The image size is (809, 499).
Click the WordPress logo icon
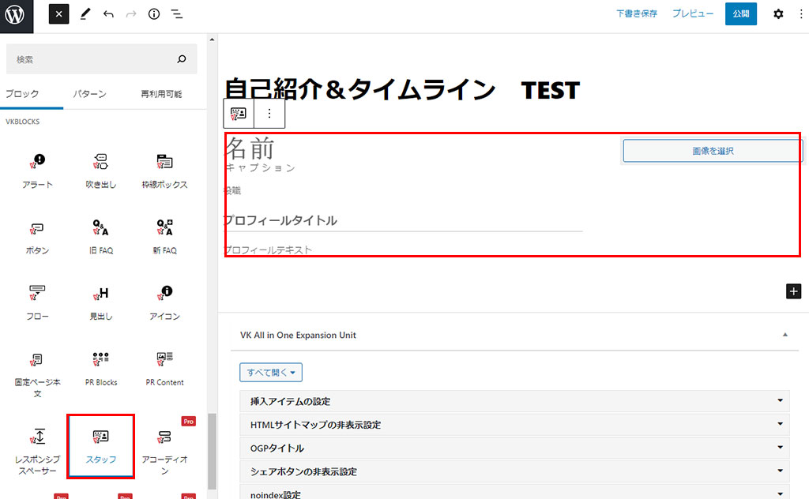pyautogui.click(x=16, y=16)
